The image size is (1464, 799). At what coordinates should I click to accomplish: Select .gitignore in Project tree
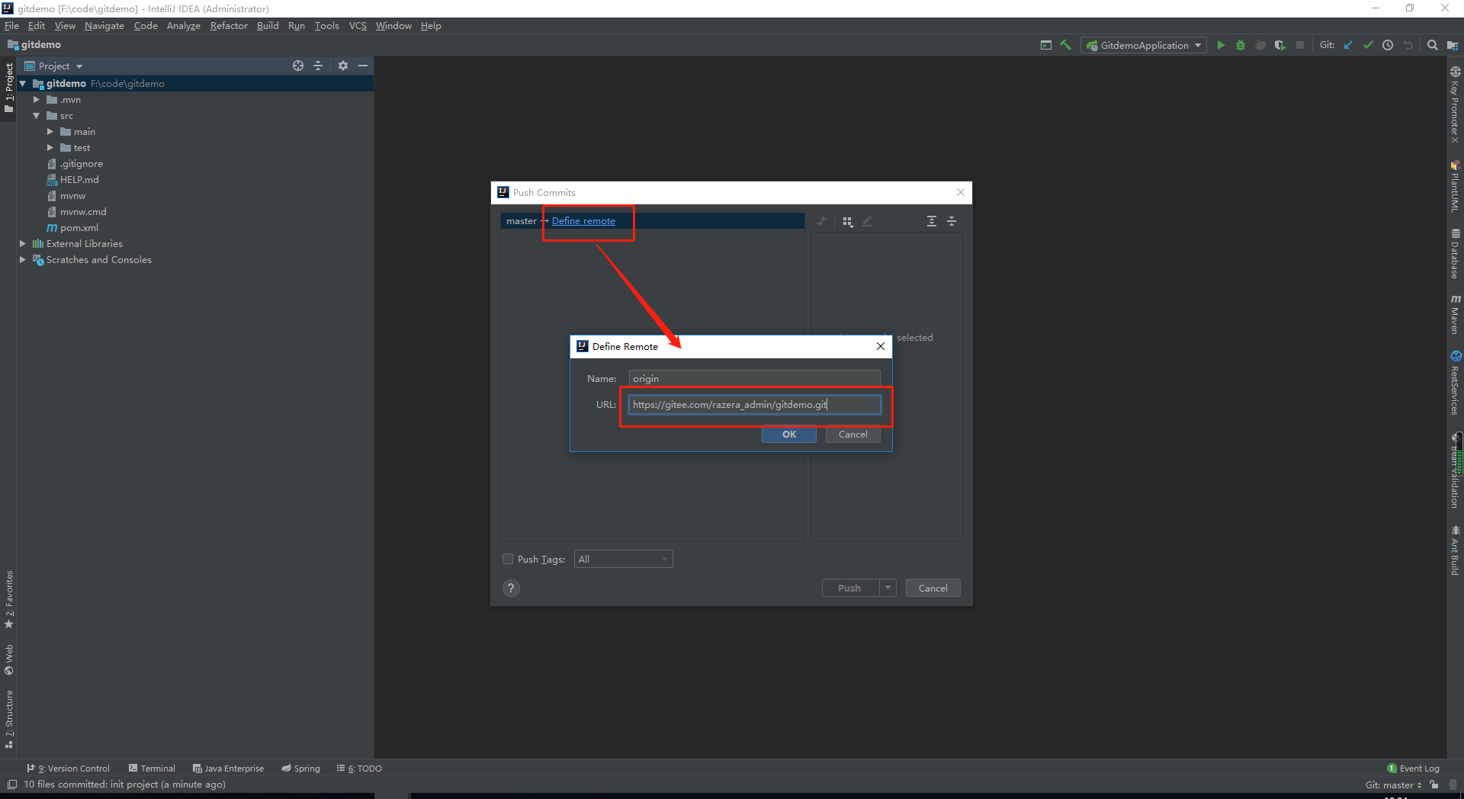click(75, 164)
